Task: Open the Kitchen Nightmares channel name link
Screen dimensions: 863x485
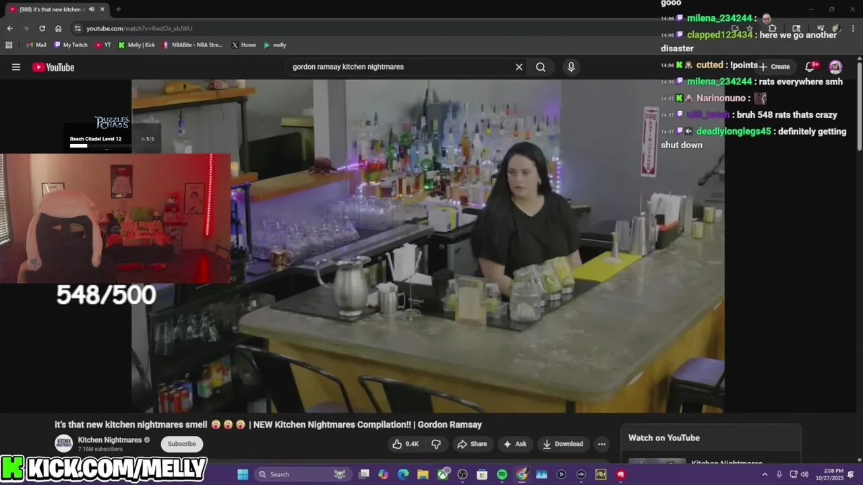Action: click(110, 440)
